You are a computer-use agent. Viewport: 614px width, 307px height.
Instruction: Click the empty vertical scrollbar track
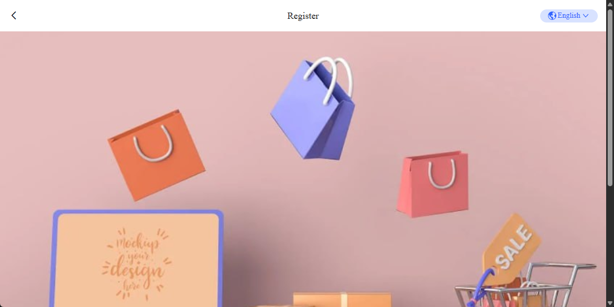click(x=610, y=243)
